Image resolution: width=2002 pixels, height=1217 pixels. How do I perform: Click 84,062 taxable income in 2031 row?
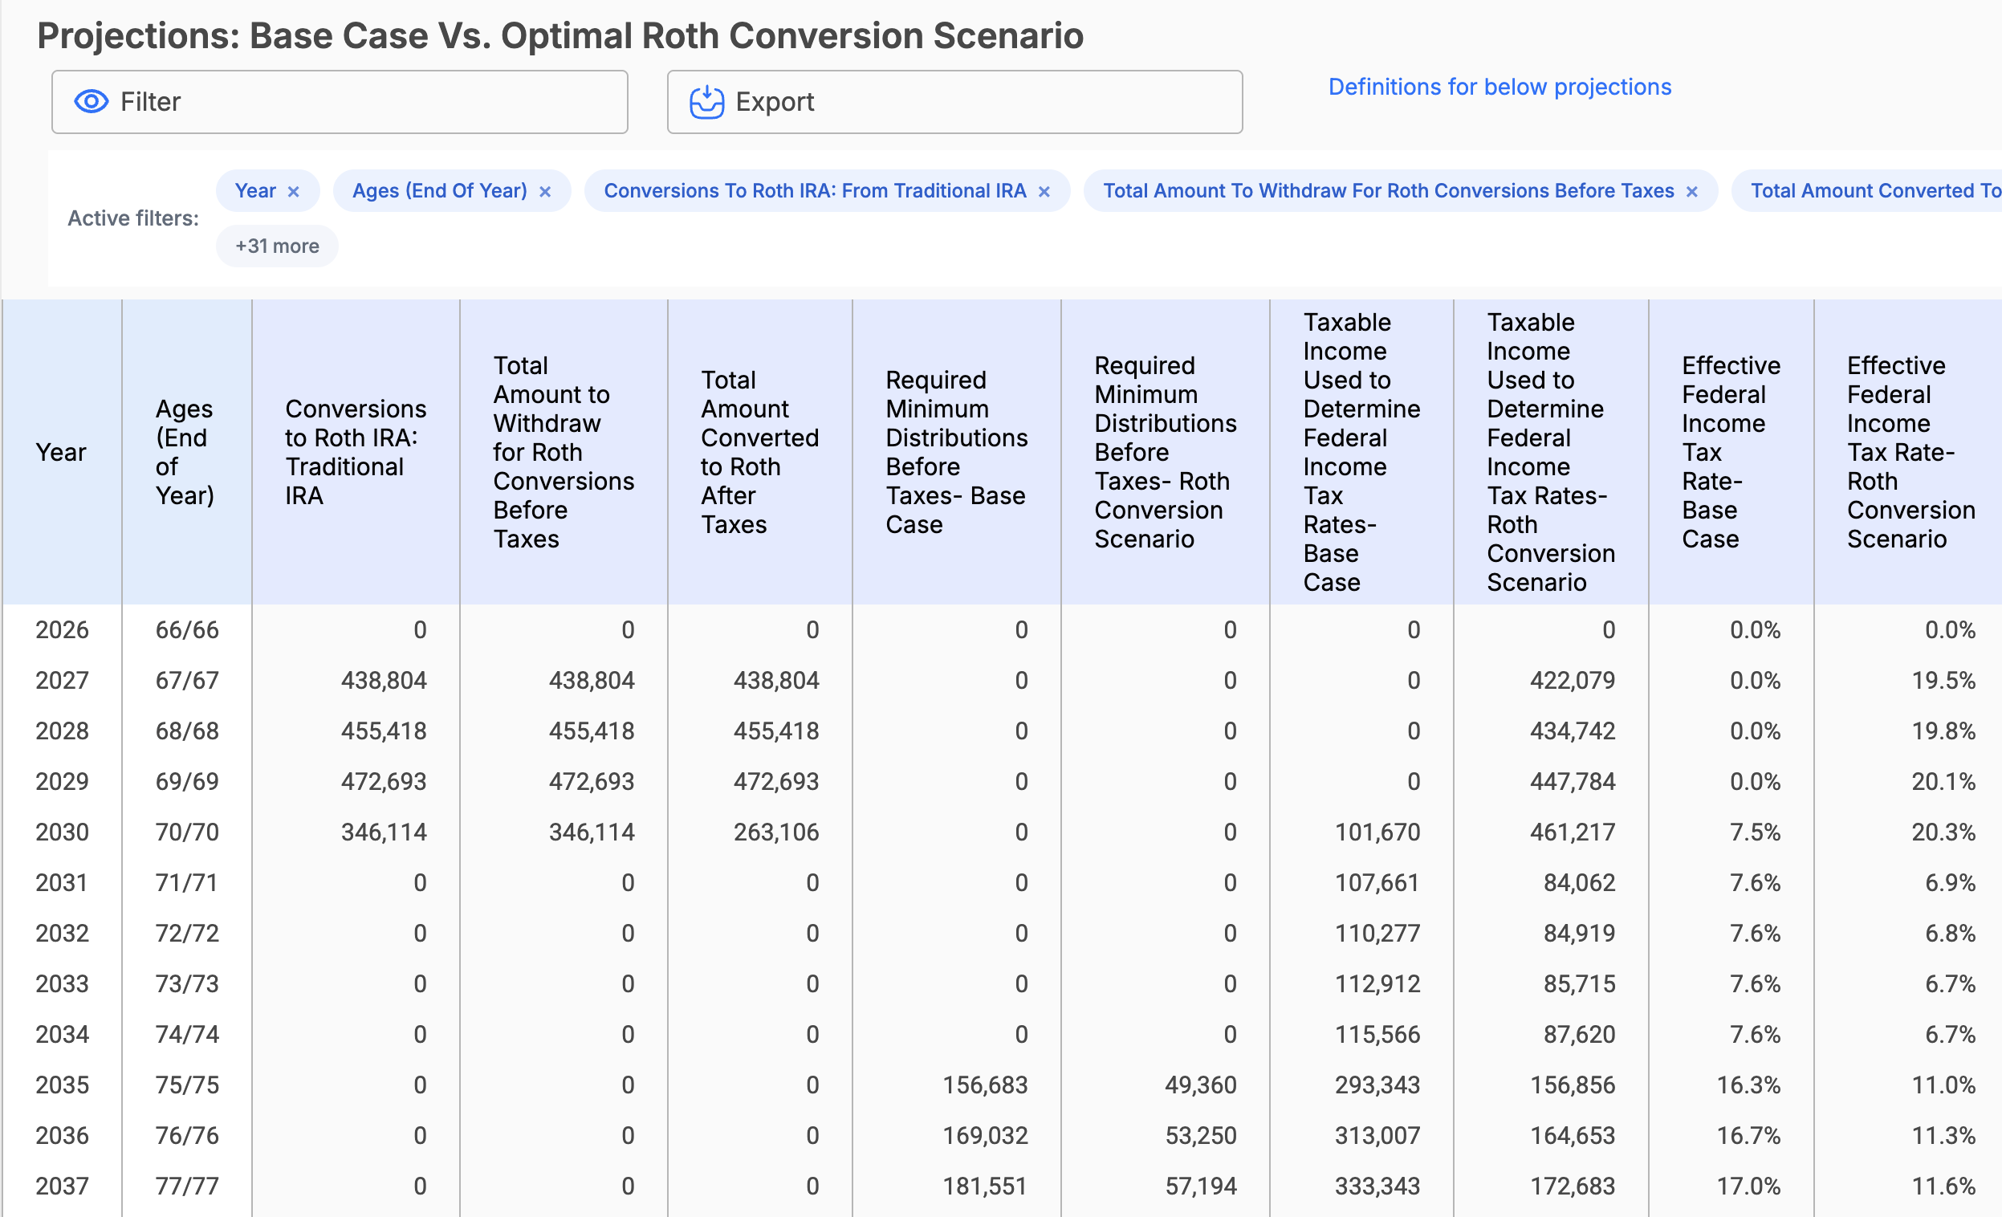(x=1579, y=883)
